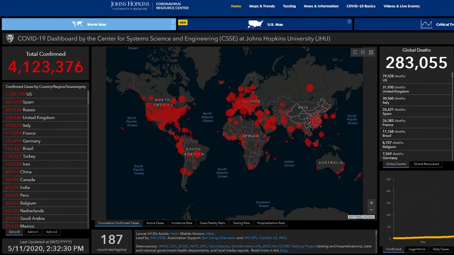Screen dimensions: 454x255
Task: Switch to Case-Fatality Ratio tab
Action: tap(212, 223)
